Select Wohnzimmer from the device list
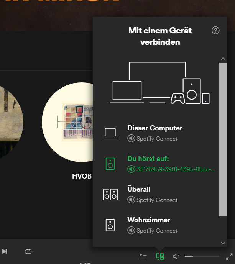Screen dimensions: 235x264 149,220
